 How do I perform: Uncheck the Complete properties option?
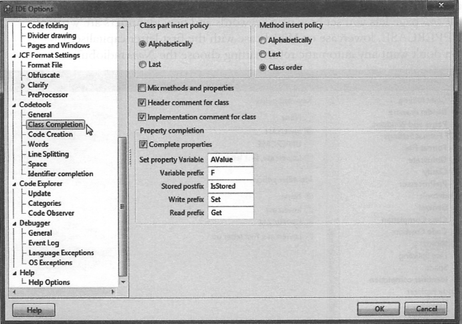(143, 144)
